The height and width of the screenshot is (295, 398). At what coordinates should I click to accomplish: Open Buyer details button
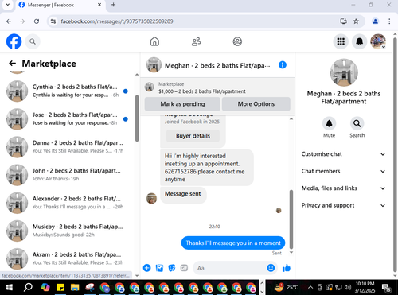pyautogui.click(x=193, y=136)
